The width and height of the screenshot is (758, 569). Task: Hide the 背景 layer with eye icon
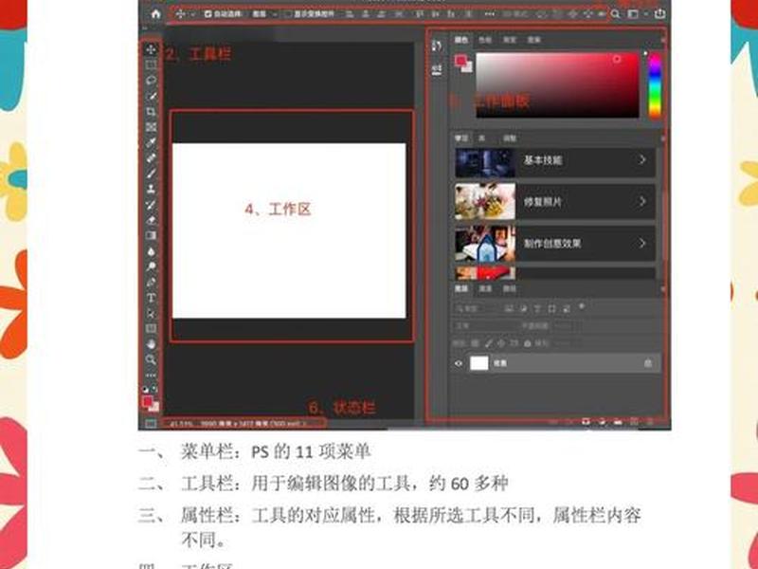tap(459, 363)
